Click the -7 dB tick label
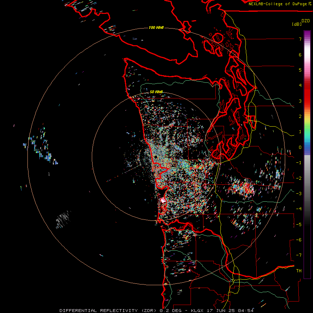Image resolution: width=313 pixels, height=313 pixels. tap(299, 255)
